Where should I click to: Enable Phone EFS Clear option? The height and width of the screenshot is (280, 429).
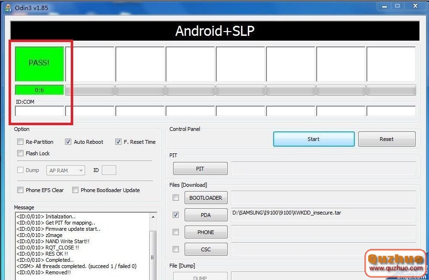[20, 190]
